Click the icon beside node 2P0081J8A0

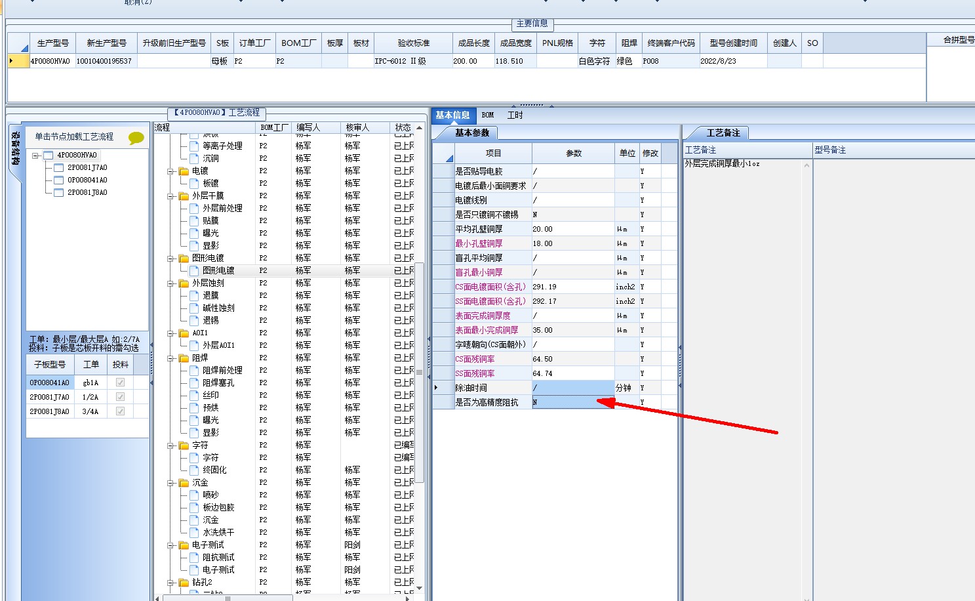(x=58, y=193)
